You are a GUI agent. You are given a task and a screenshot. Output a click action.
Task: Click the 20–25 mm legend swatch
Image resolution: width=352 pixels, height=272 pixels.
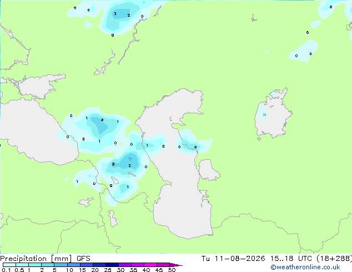[99, 265]
